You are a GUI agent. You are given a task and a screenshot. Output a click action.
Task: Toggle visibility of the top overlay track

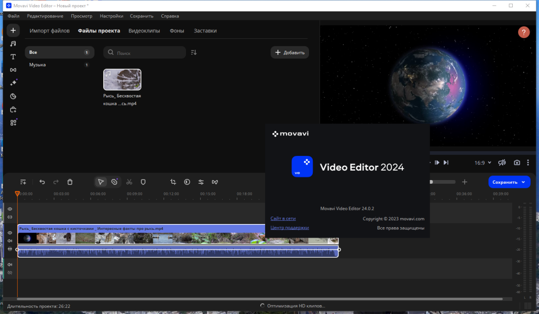[9, 209]
